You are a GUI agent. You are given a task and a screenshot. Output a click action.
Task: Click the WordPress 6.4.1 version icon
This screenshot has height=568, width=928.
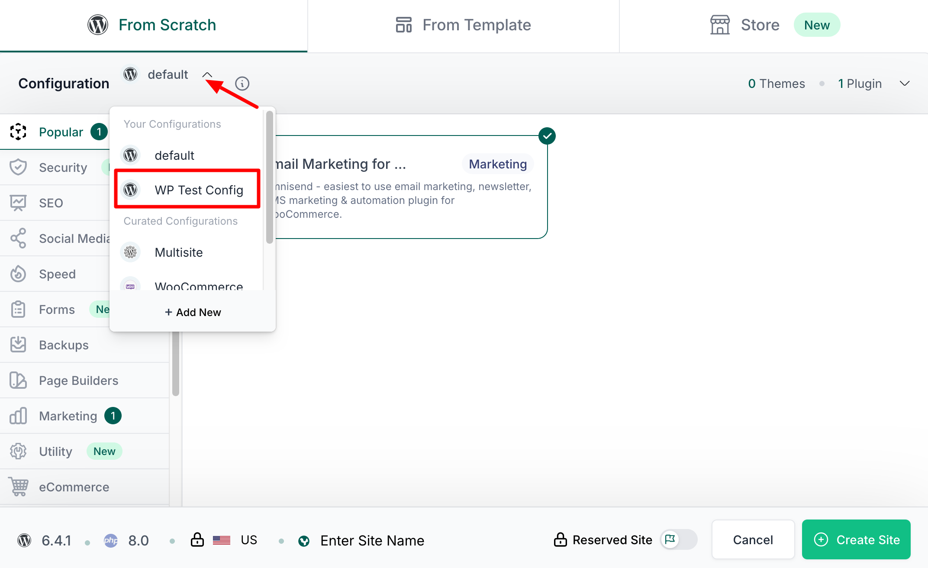(24, 540)
